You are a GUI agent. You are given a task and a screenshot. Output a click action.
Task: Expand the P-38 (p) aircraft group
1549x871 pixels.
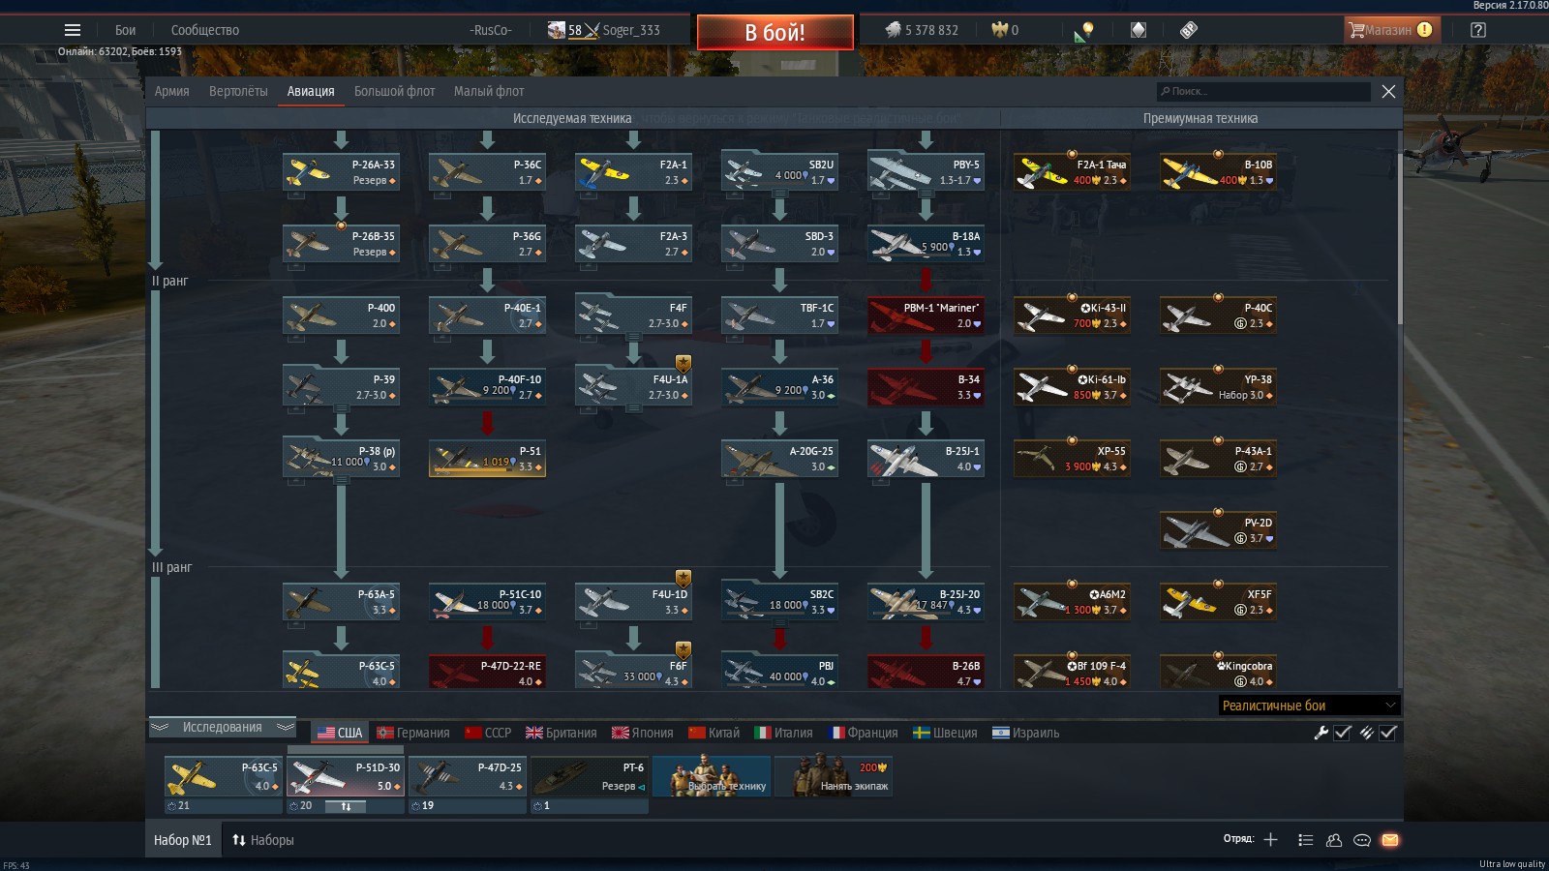(x=341, y=480)
